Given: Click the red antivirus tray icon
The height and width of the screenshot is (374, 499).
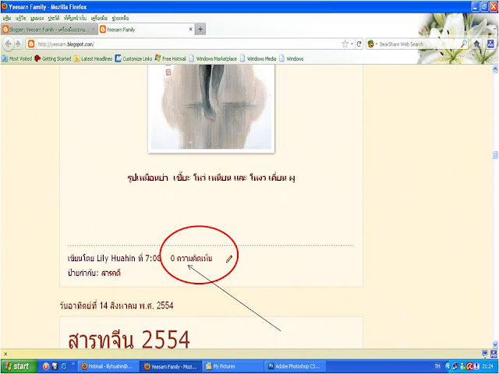Looking at the screenshot, I should (470, 366).
